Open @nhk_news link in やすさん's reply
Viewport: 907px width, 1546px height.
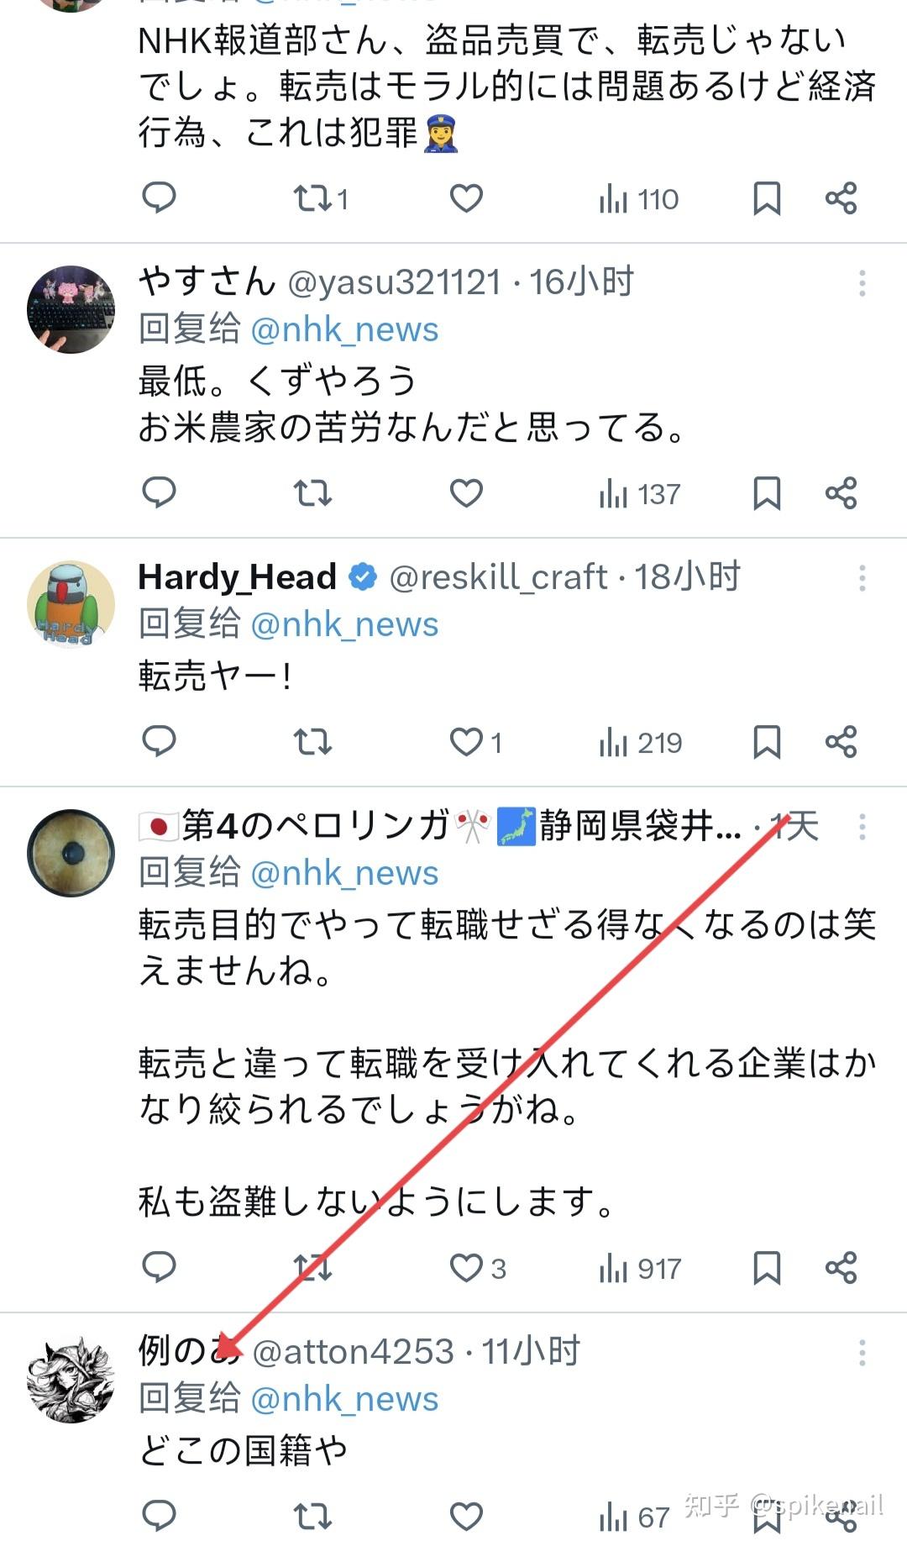click(344, 329)
